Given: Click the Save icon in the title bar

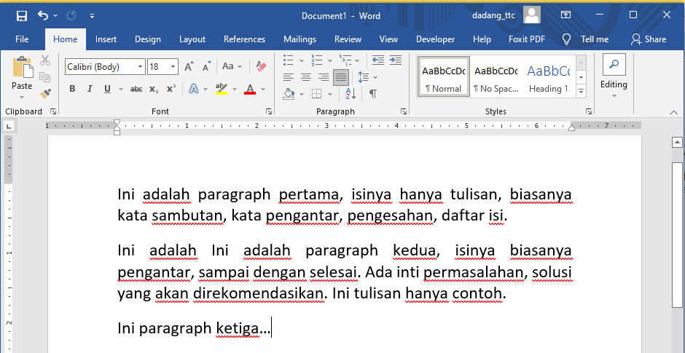Looking at the screenshot, I should pos(22,15).
